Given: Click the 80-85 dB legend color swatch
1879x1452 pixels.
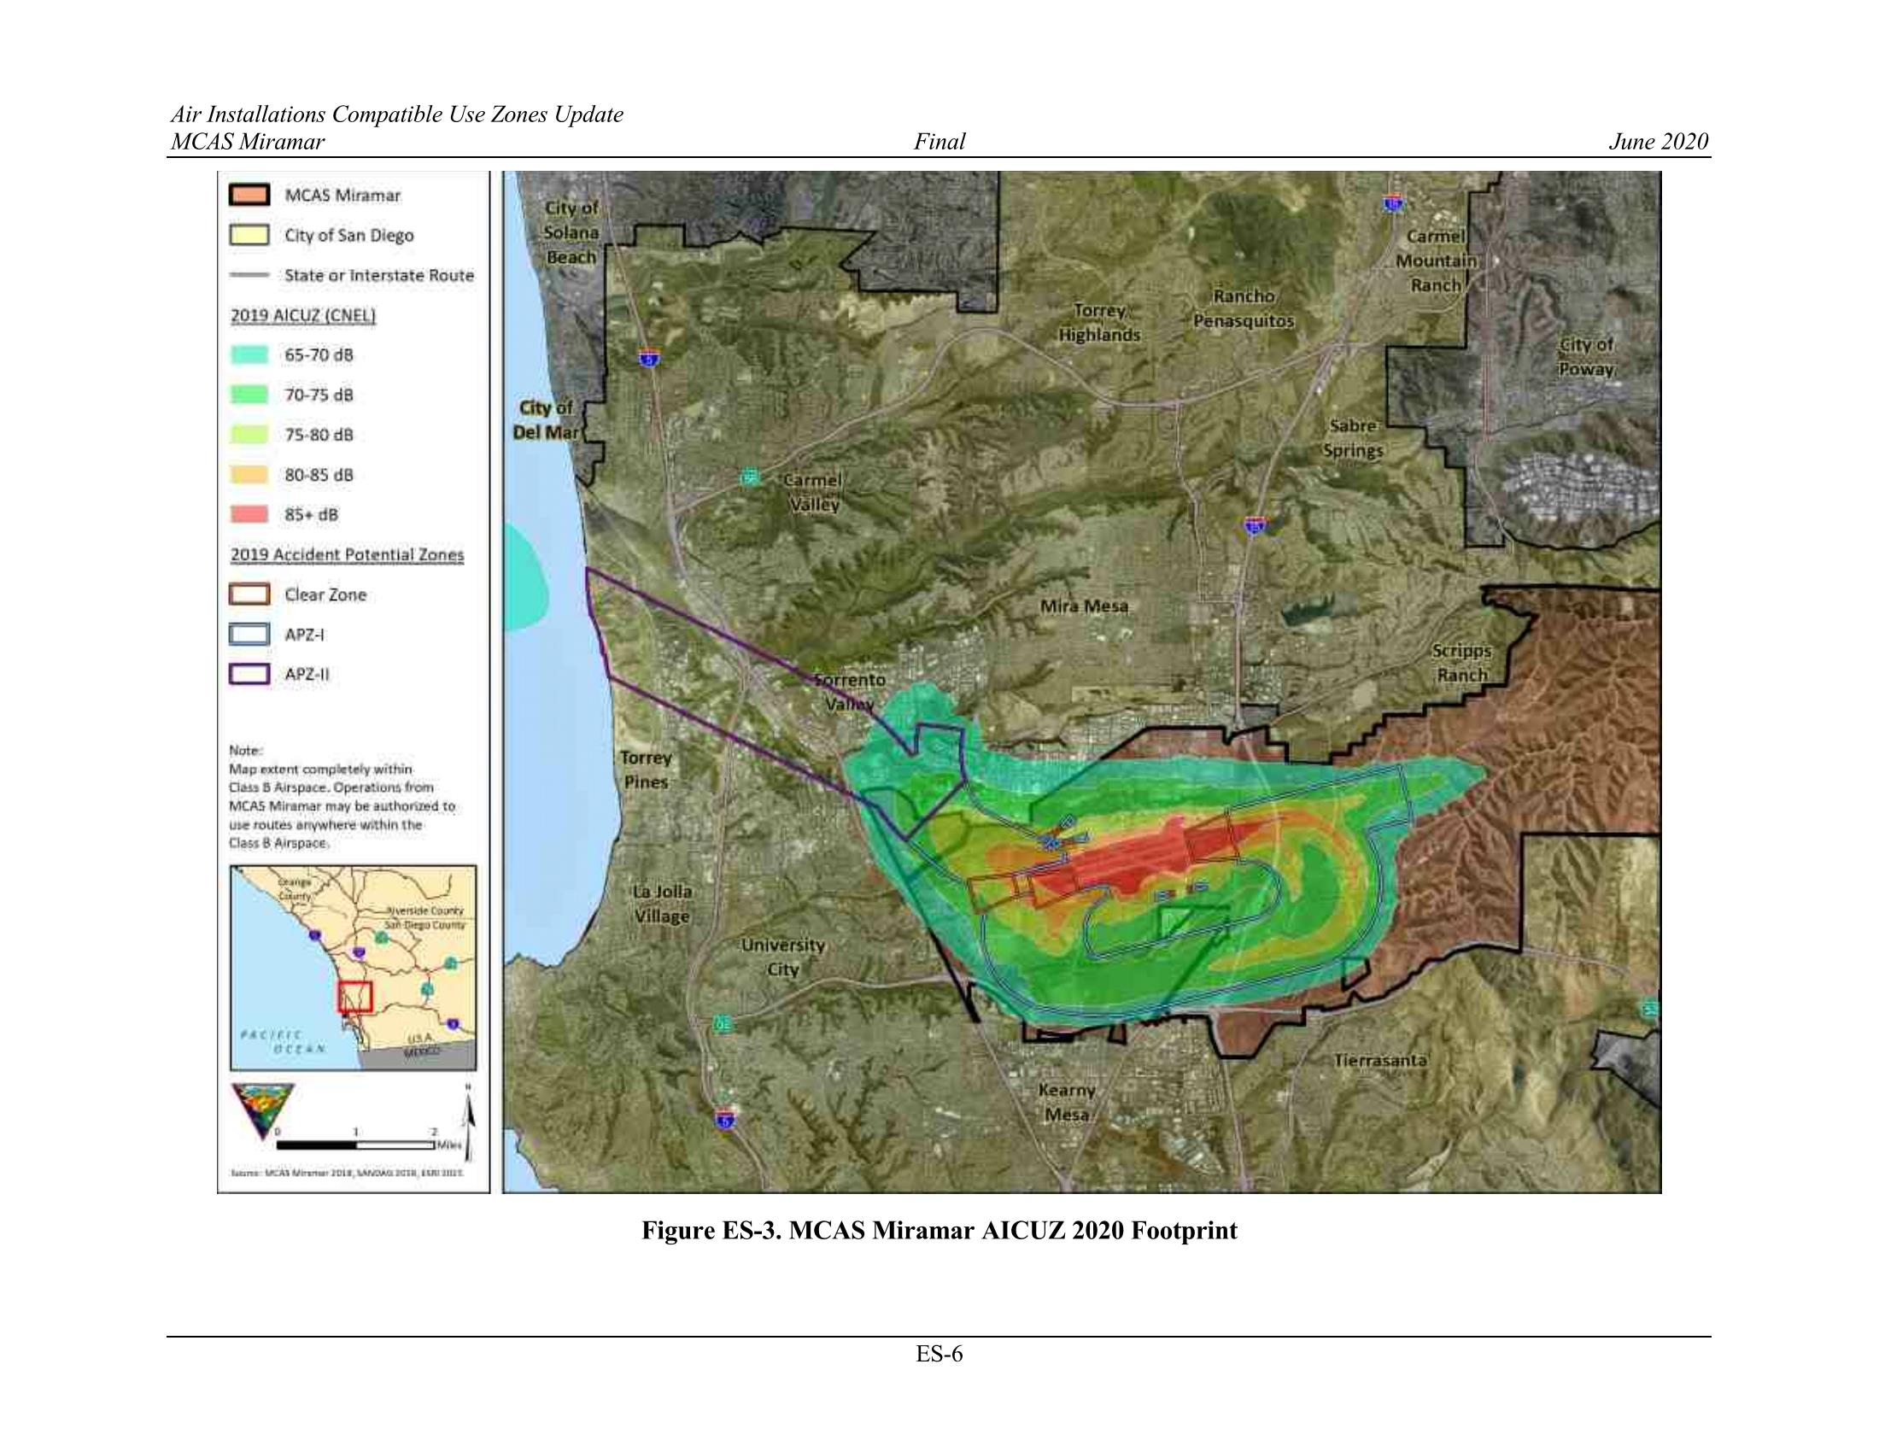Looking at the screenshot, I should pos(249,475).
